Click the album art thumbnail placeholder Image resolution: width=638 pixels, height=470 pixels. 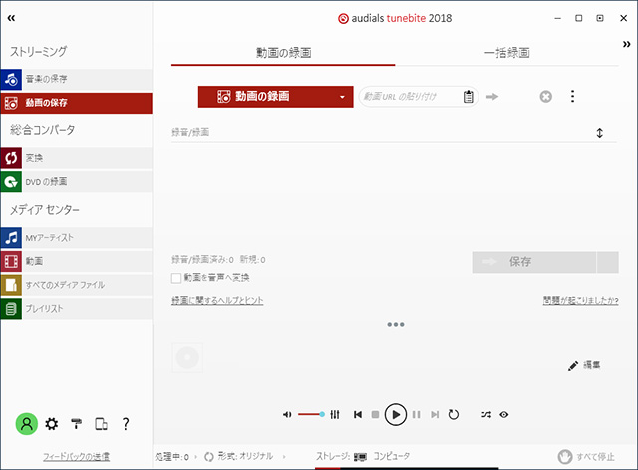tap(187, 357)
